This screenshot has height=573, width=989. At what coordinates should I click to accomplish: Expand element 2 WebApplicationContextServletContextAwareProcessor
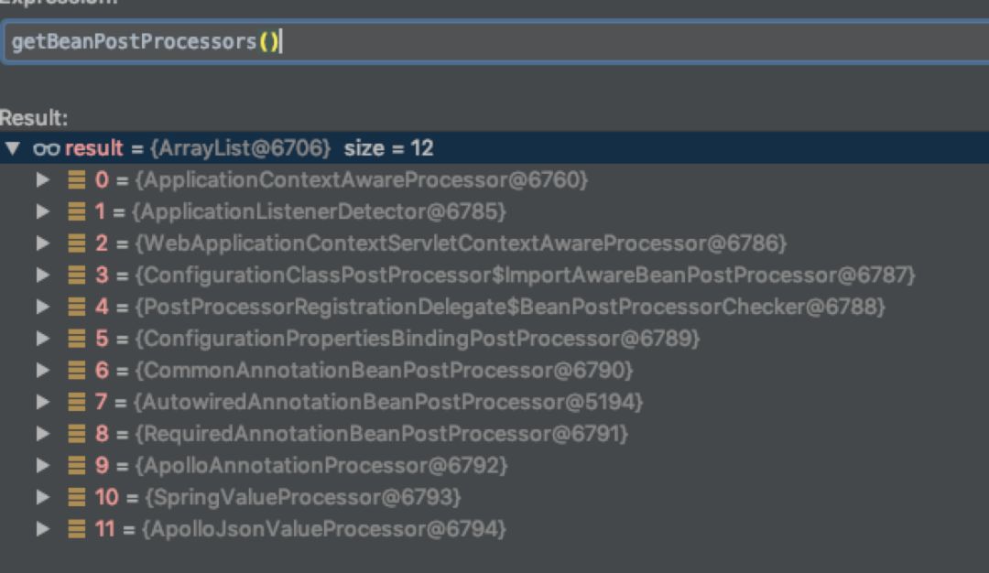click(42, 243)
